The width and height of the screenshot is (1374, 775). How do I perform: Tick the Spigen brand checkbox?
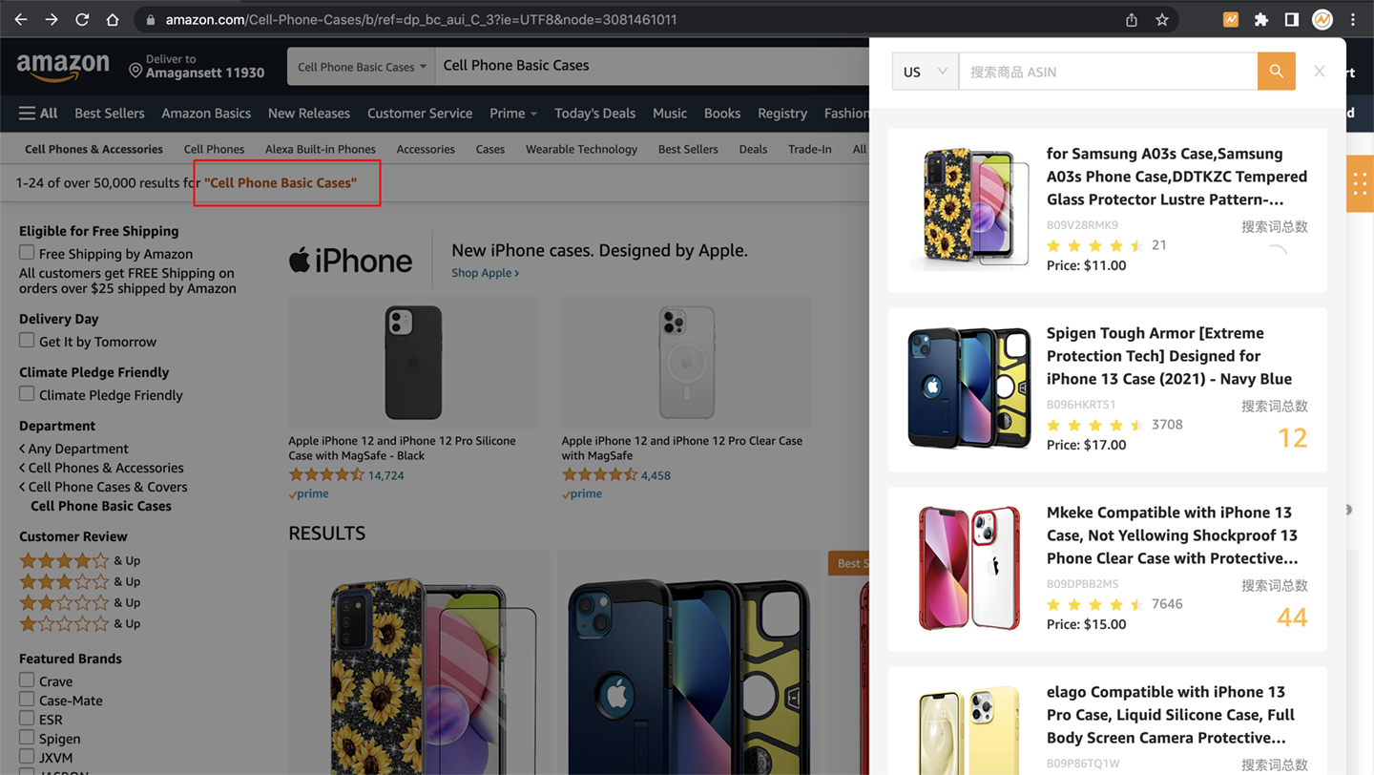coord(27,738)
